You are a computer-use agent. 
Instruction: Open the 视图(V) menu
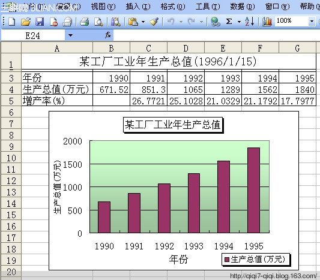point(103,7)
